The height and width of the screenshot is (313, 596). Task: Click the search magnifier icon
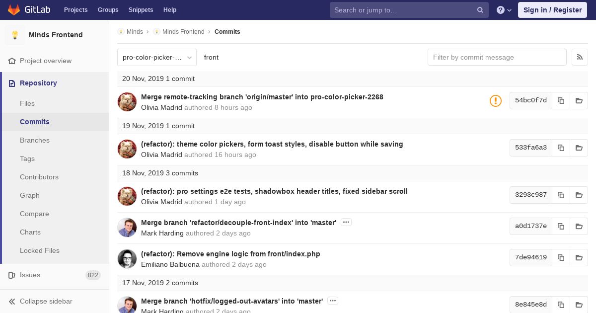[x=480, y=10]
